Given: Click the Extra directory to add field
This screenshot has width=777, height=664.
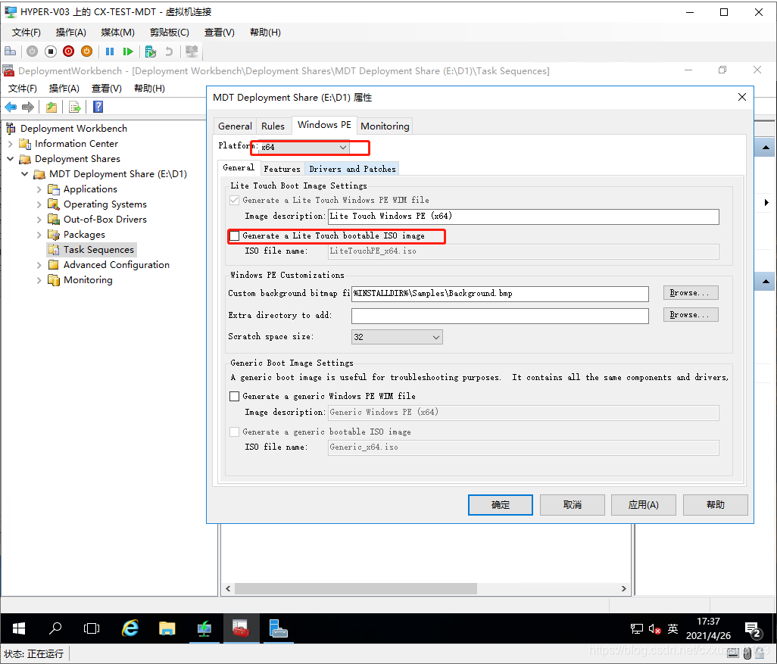Looking at the screenshot, I should [x=500, y=316].
